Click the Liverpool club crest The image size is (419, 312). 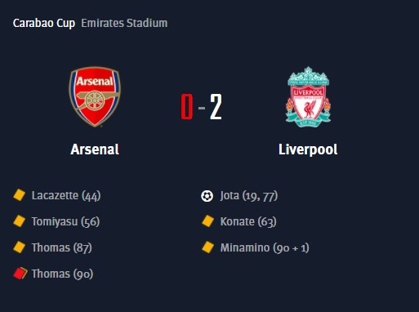click(x=308, y=97)
